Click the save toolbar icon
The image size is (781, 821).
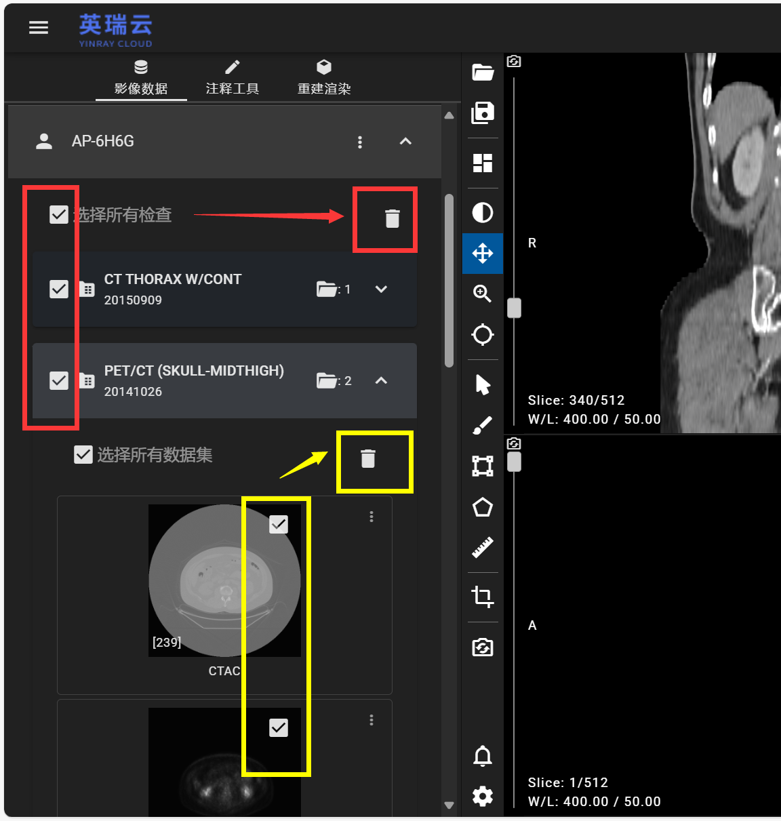483,113
